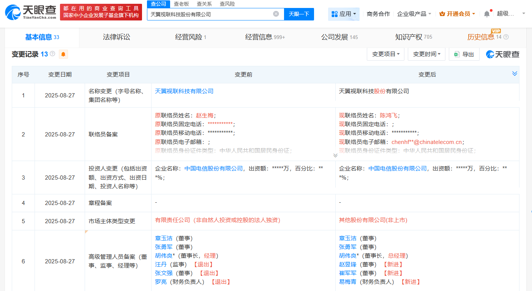Click the 变更记录 section heading
The height and width of the screenshot is (291, 532).
coord(25,54)
